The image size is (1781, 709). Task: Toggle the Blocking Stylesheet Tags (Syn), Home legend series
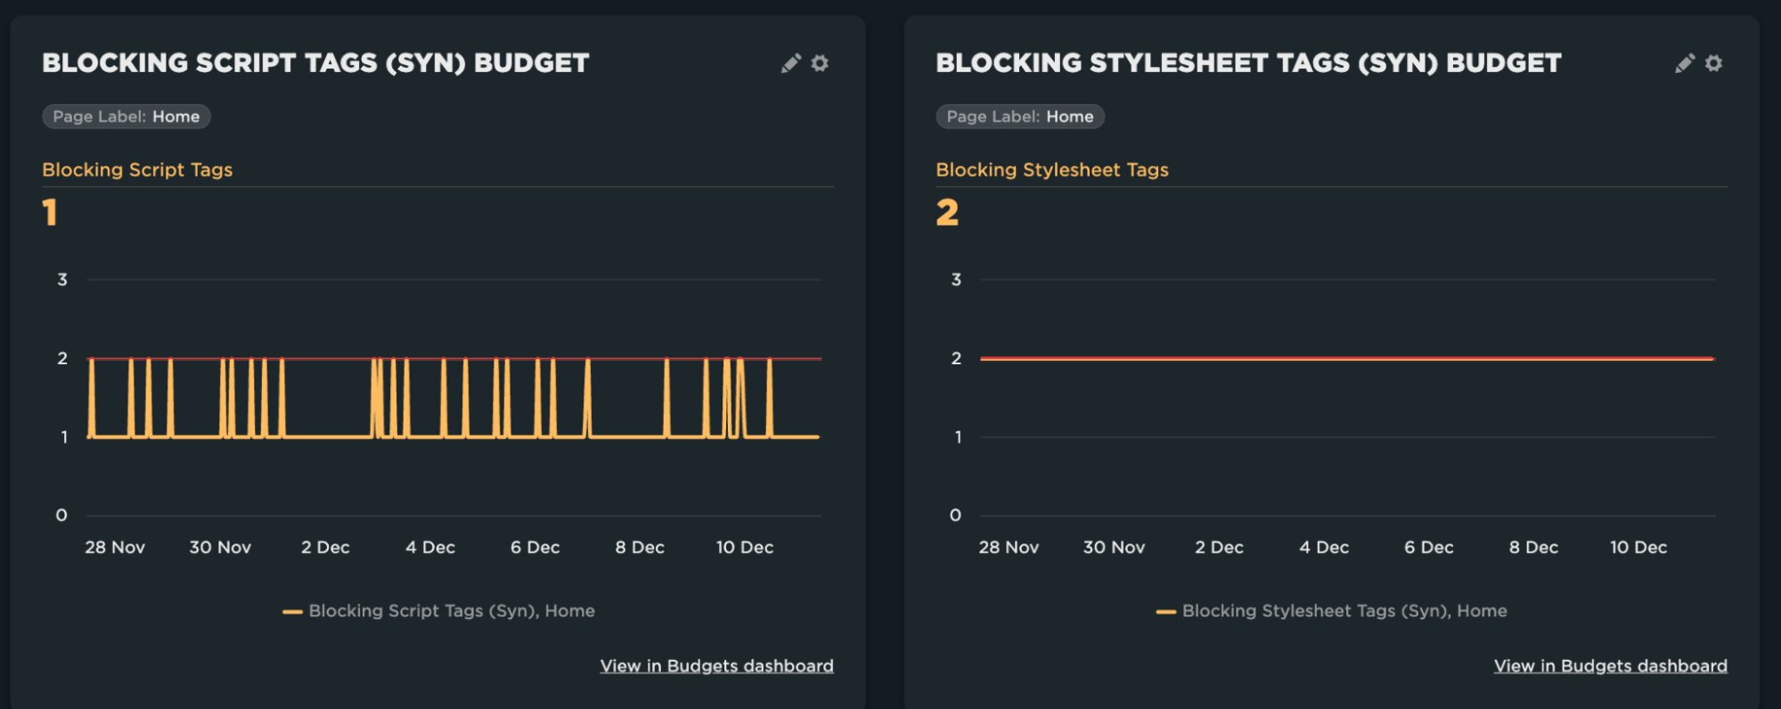1344,611
